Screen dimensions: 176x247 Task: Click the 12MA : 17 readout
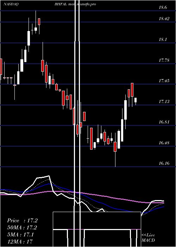coord(20,241)
